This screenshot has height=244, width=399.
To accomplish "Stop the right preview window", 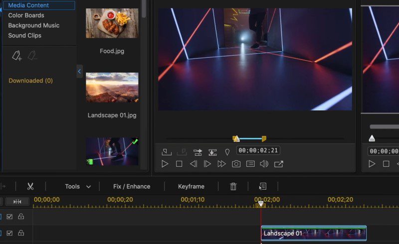I will (x=386, y=164).
